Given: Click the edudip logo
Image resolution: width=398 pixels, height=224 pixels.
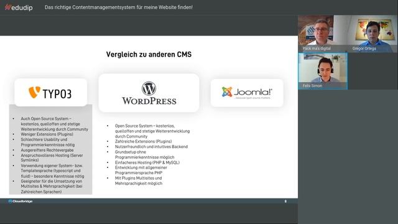Looking at the screenshot, I should tap(19, 7).
